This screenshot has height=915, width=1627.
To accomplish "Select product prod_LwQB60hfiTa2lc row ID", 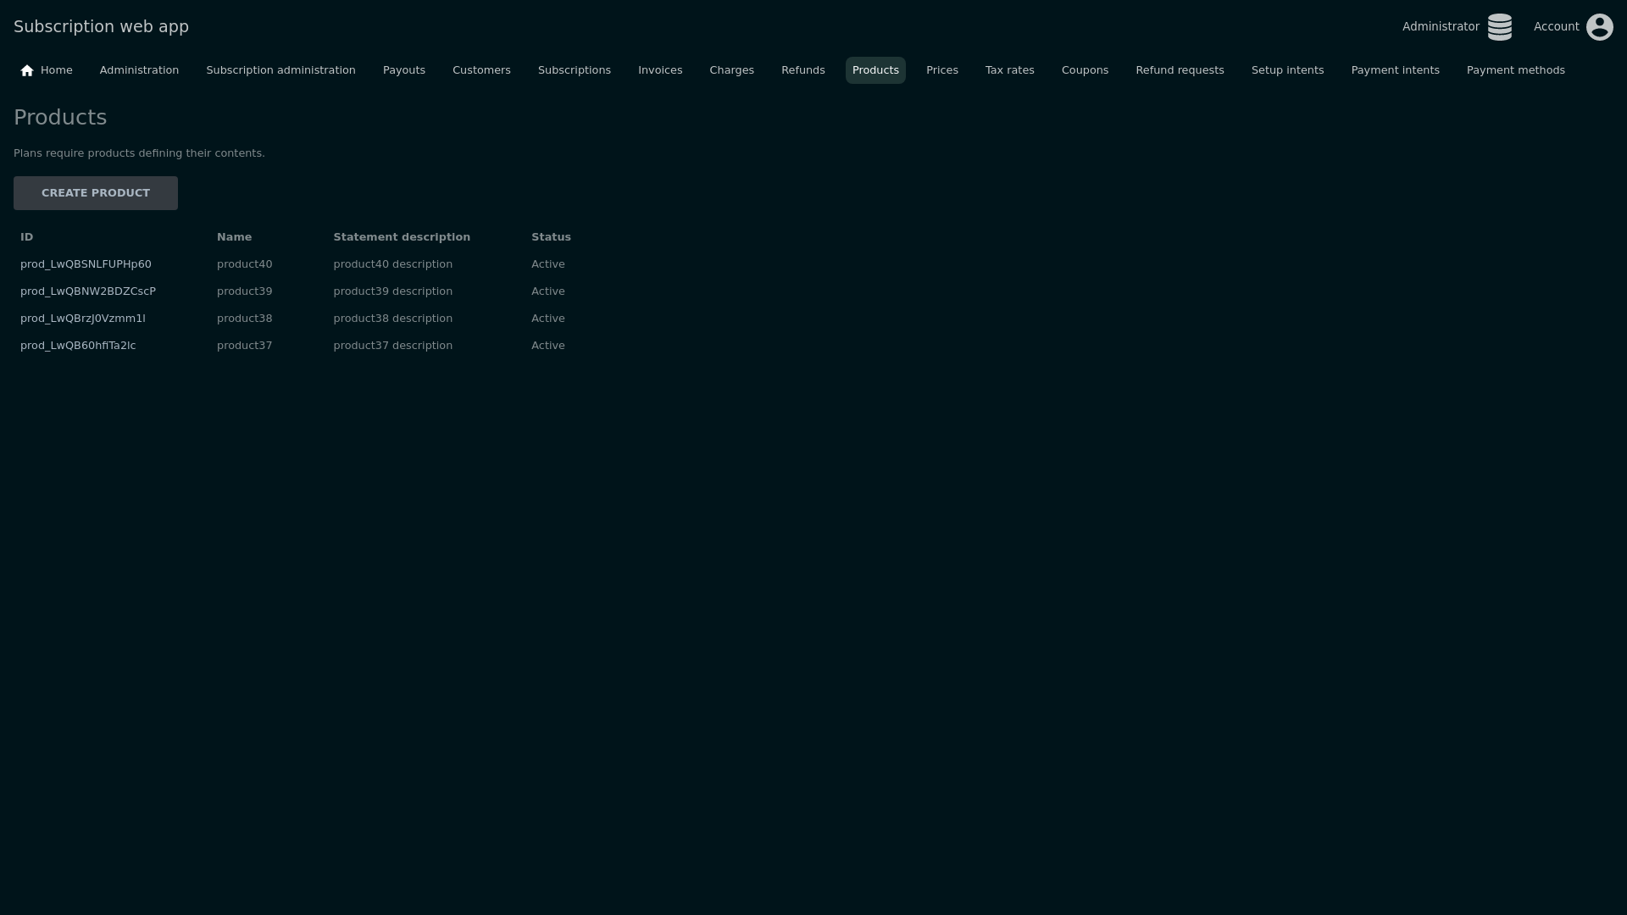I will tap(77, 346).
